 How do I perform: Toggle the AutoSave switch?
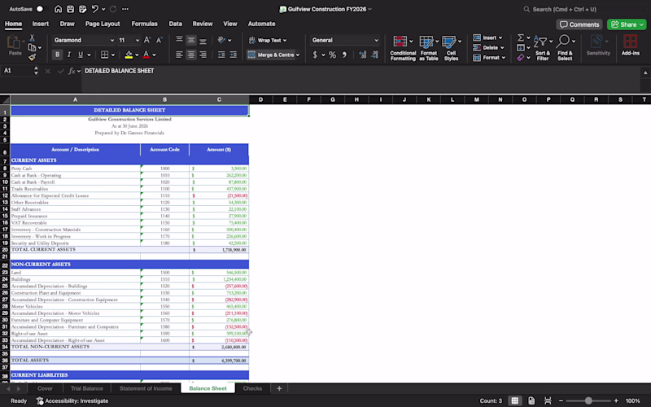(x=40, y=9)
